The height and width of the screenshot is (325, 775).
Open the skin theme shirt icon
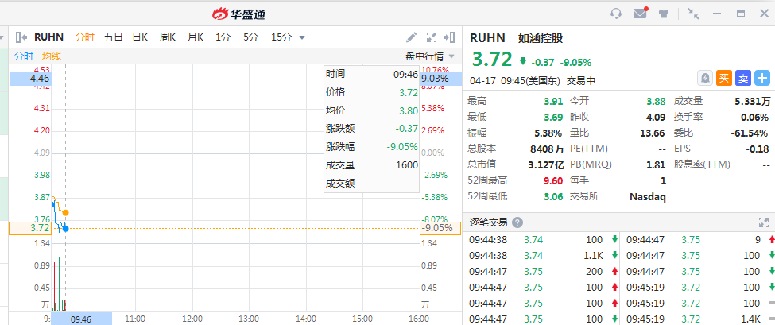(664, 14)
